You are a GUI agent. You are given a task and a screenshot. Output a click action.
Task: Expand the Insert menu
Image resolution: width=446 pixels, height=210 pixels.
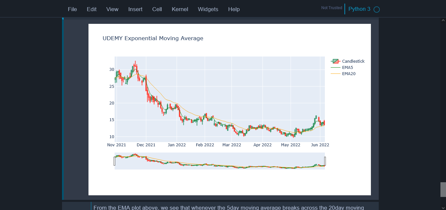135,9
